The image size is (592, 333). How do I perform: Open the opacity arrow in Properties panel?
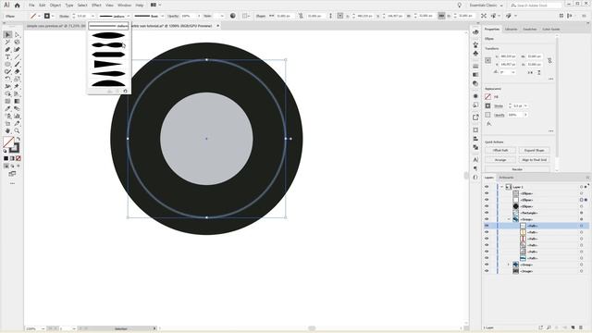click(525, 115)
